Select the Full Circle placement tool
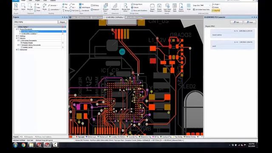 [x=74, y=11]
